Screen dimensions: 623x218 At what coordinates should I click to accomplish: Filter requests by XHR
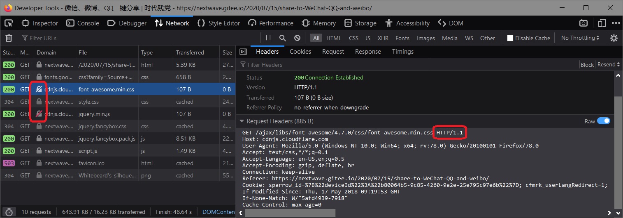coord(383,38)
